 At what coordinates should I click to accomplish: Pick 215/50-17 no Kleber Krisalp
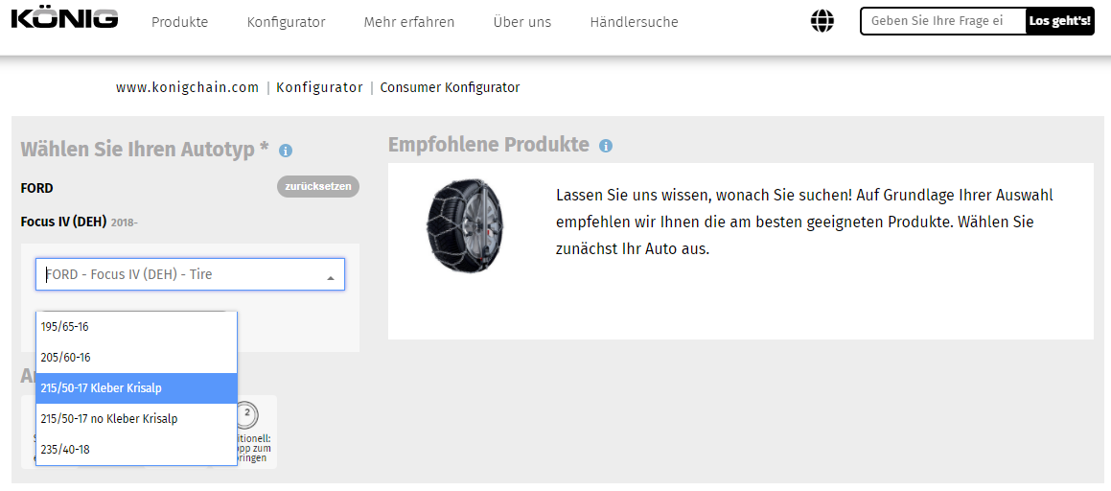tap(136, 419)
